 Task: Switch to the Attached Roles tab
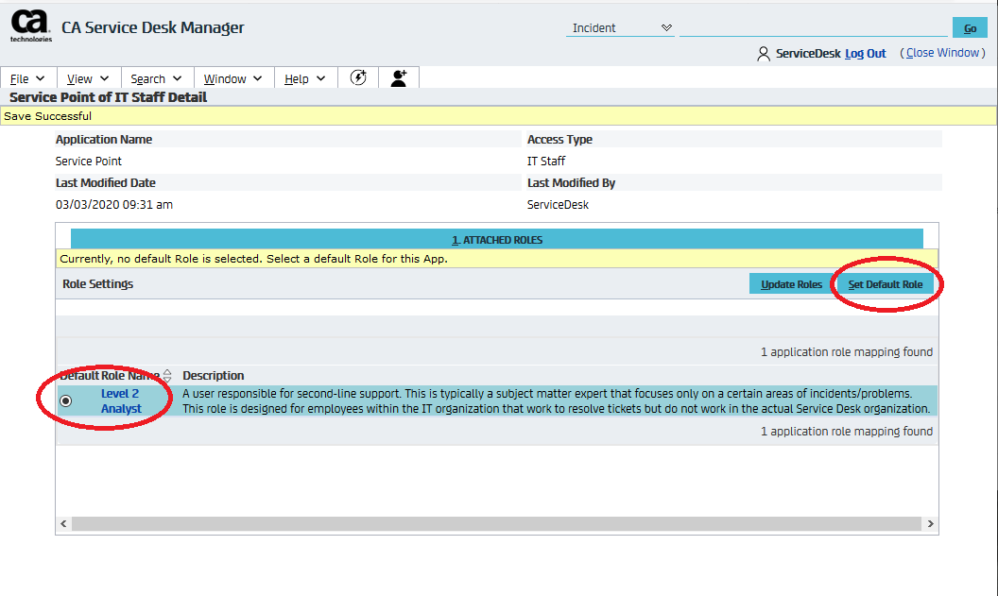click(497, 240)
